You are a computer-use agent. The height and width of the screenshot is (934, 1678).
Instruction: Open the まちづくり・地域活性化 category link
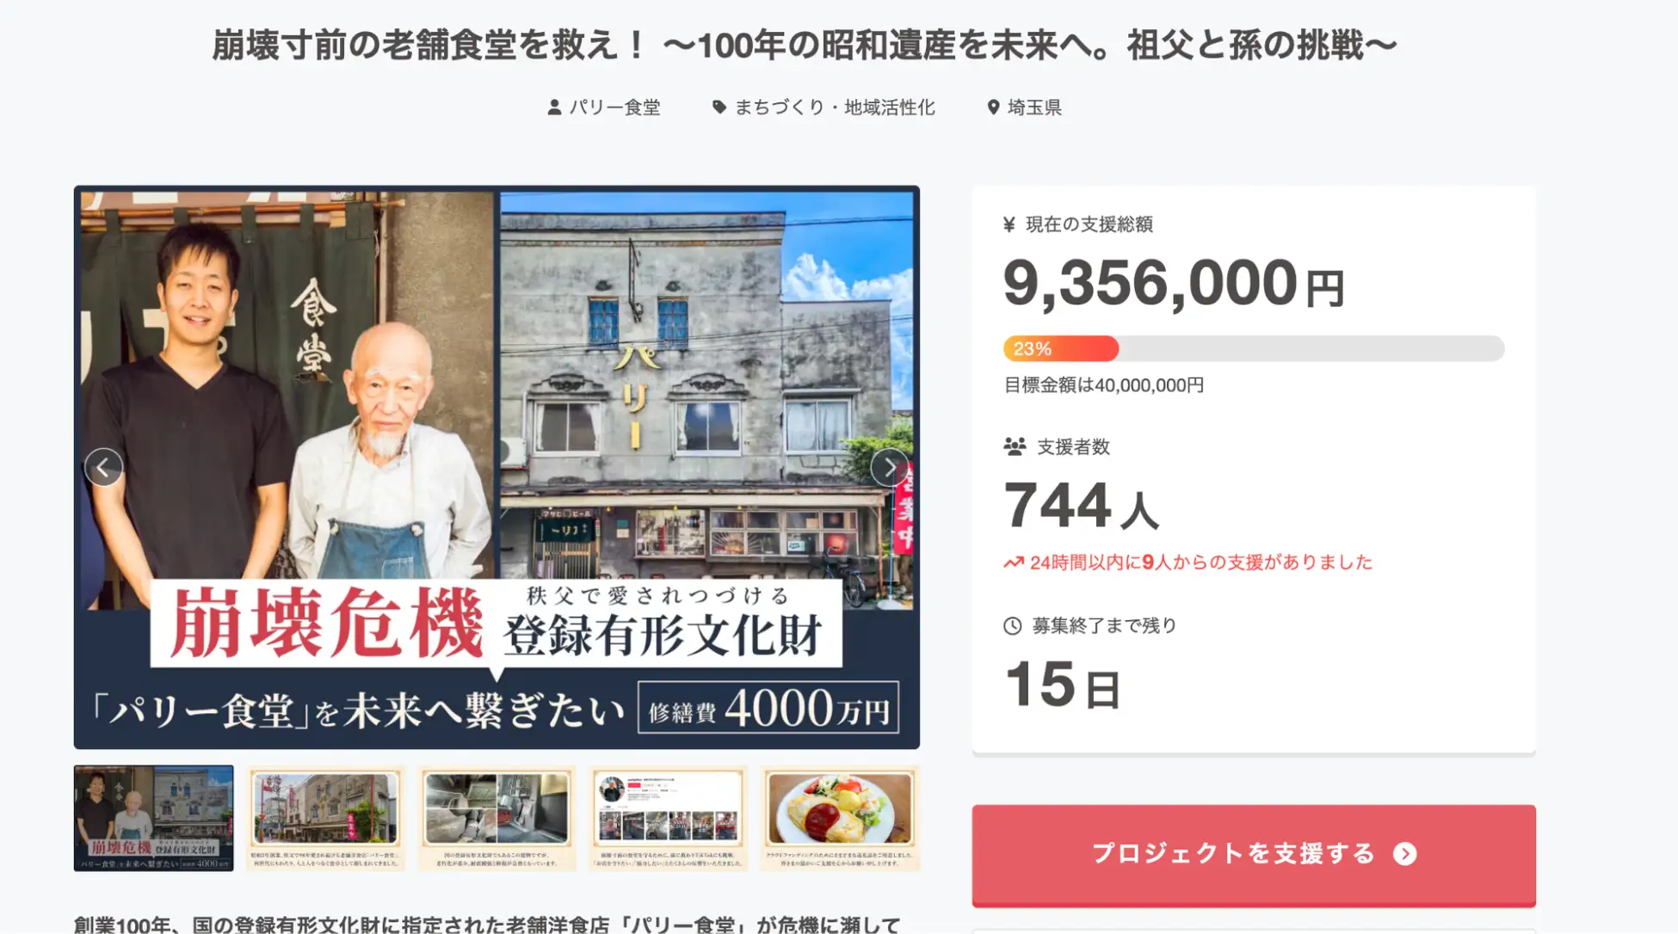(x=834, y=108)
